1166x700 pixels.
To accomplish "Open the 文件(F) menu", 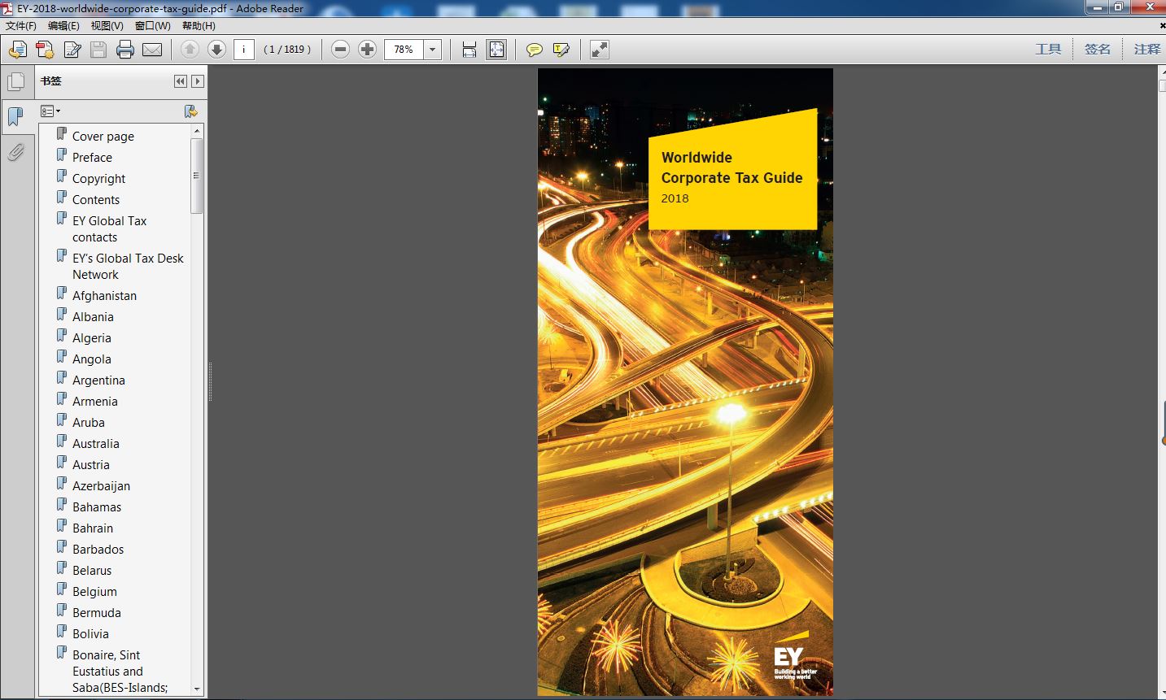I will coord(21,26).
